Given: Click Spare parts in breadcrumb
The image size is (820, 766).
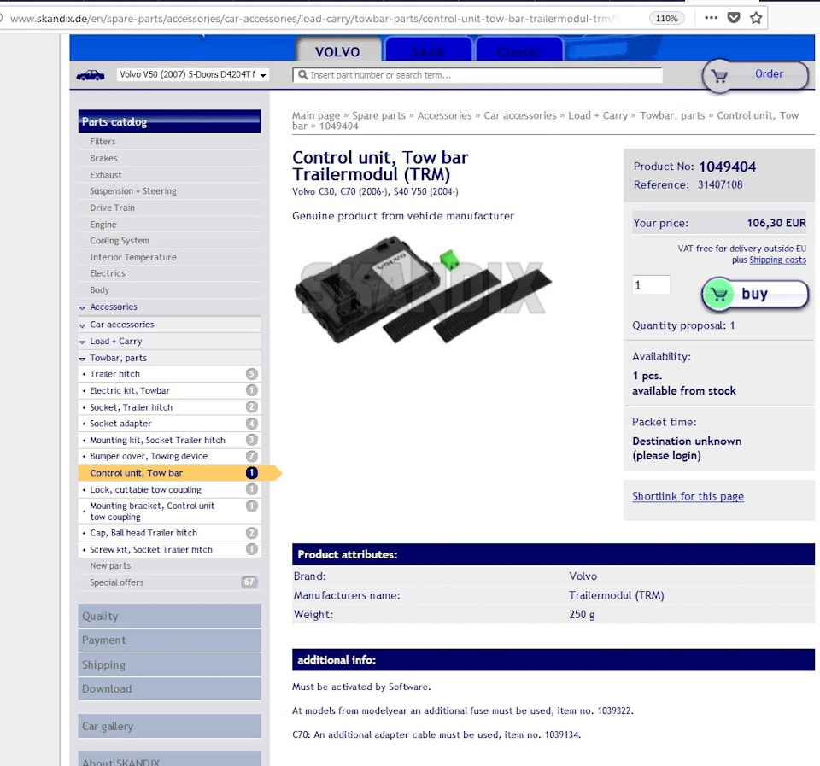Looking at the screenshot, I should (378, 115).
